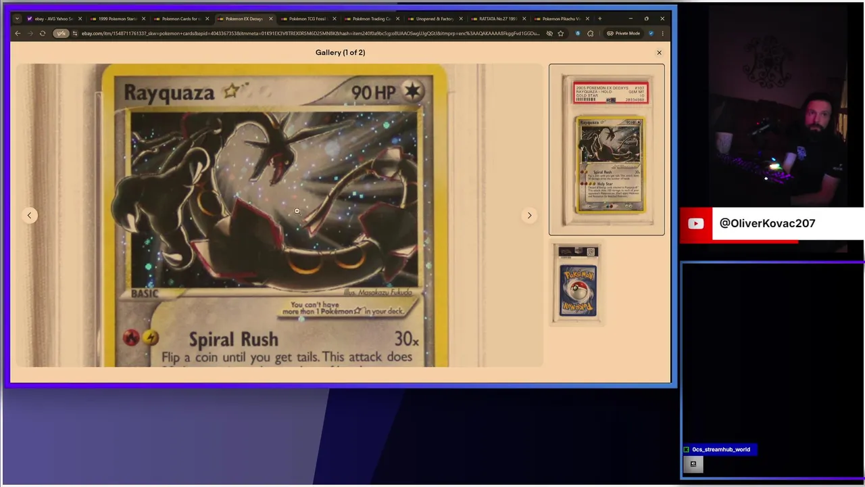Close the Pokemon EX Deoxys tab
The image size is (865, 487).
pos(270,19)
